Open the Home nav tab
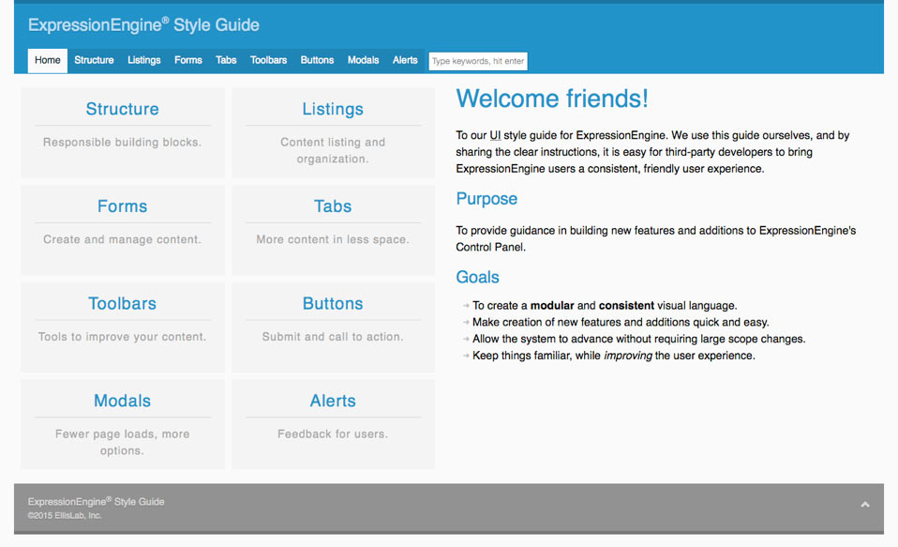 pos(48,60)
